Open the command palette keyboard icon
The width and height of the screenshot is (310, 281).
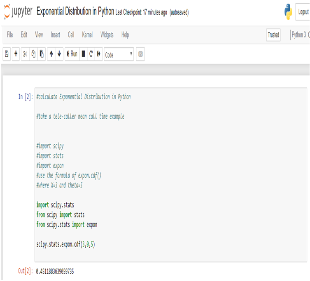pos(140,54)
